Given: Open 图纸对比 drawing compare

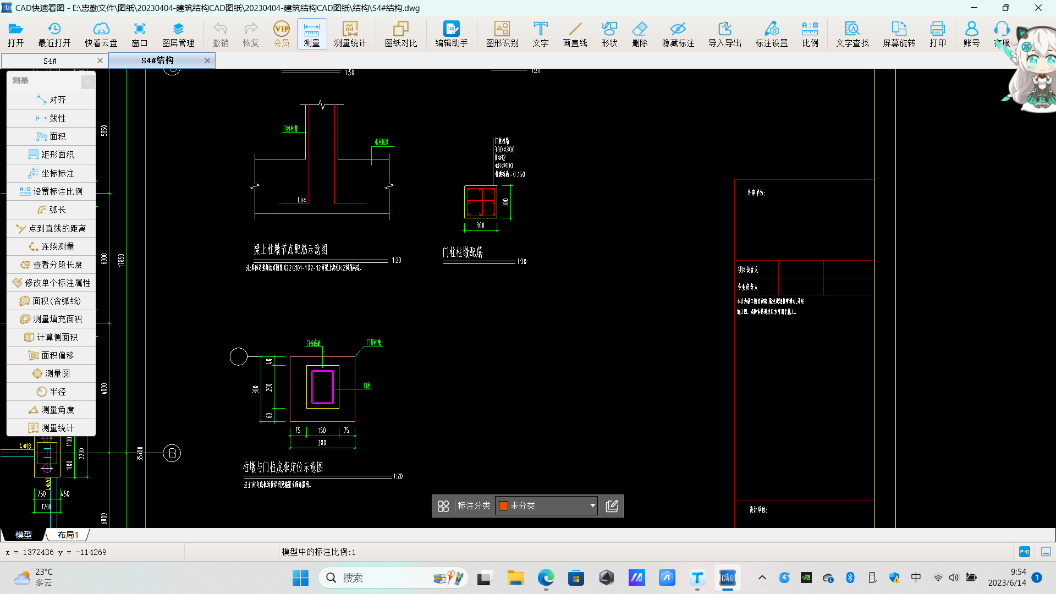Looking at the screenshot, I should click(x=401, y=34).
